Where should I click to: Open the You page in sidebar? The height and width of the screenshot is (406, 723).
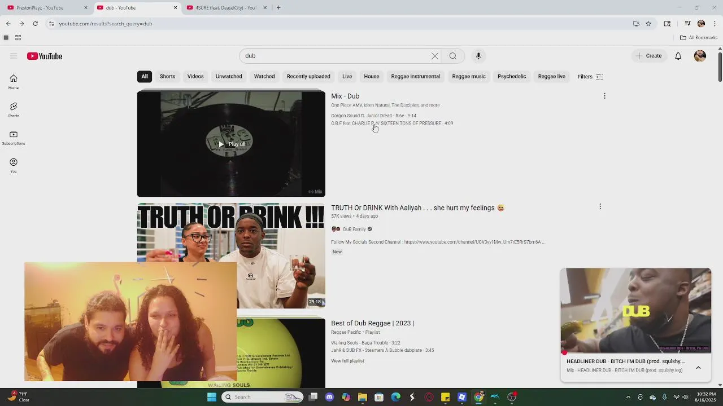click(14, 165)
